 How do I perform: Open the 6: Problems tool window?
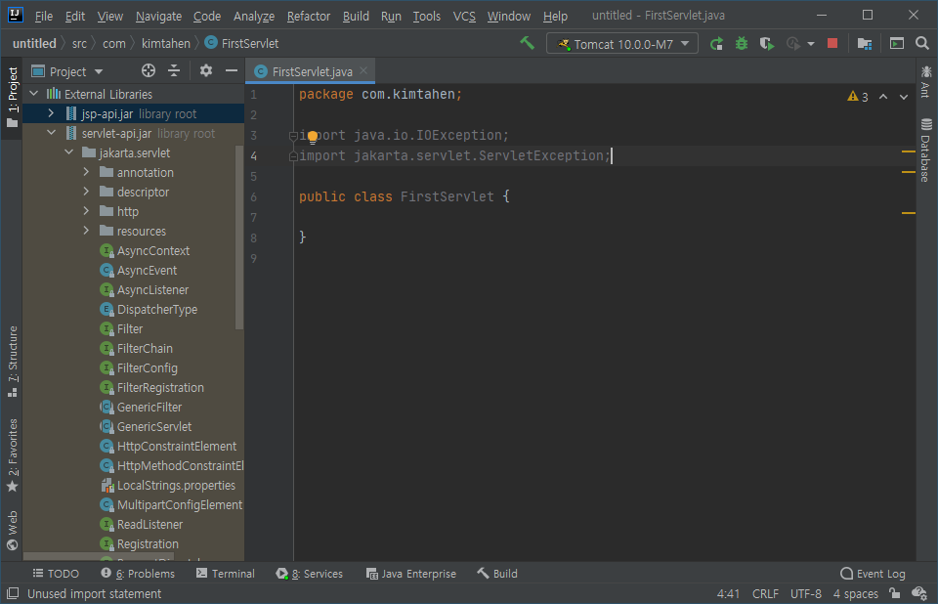pyautogui.click(x=138, y=574)
